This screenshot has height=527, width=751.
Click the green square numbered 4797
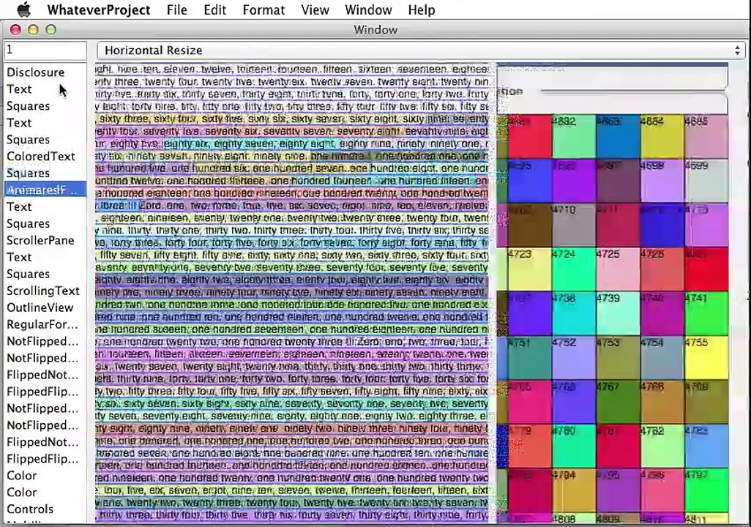tap(706, 491)
